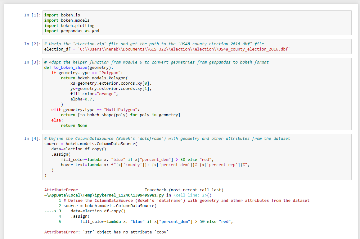
Task: Select cell prompt label In [4]
Action: (x=32, y=139)
